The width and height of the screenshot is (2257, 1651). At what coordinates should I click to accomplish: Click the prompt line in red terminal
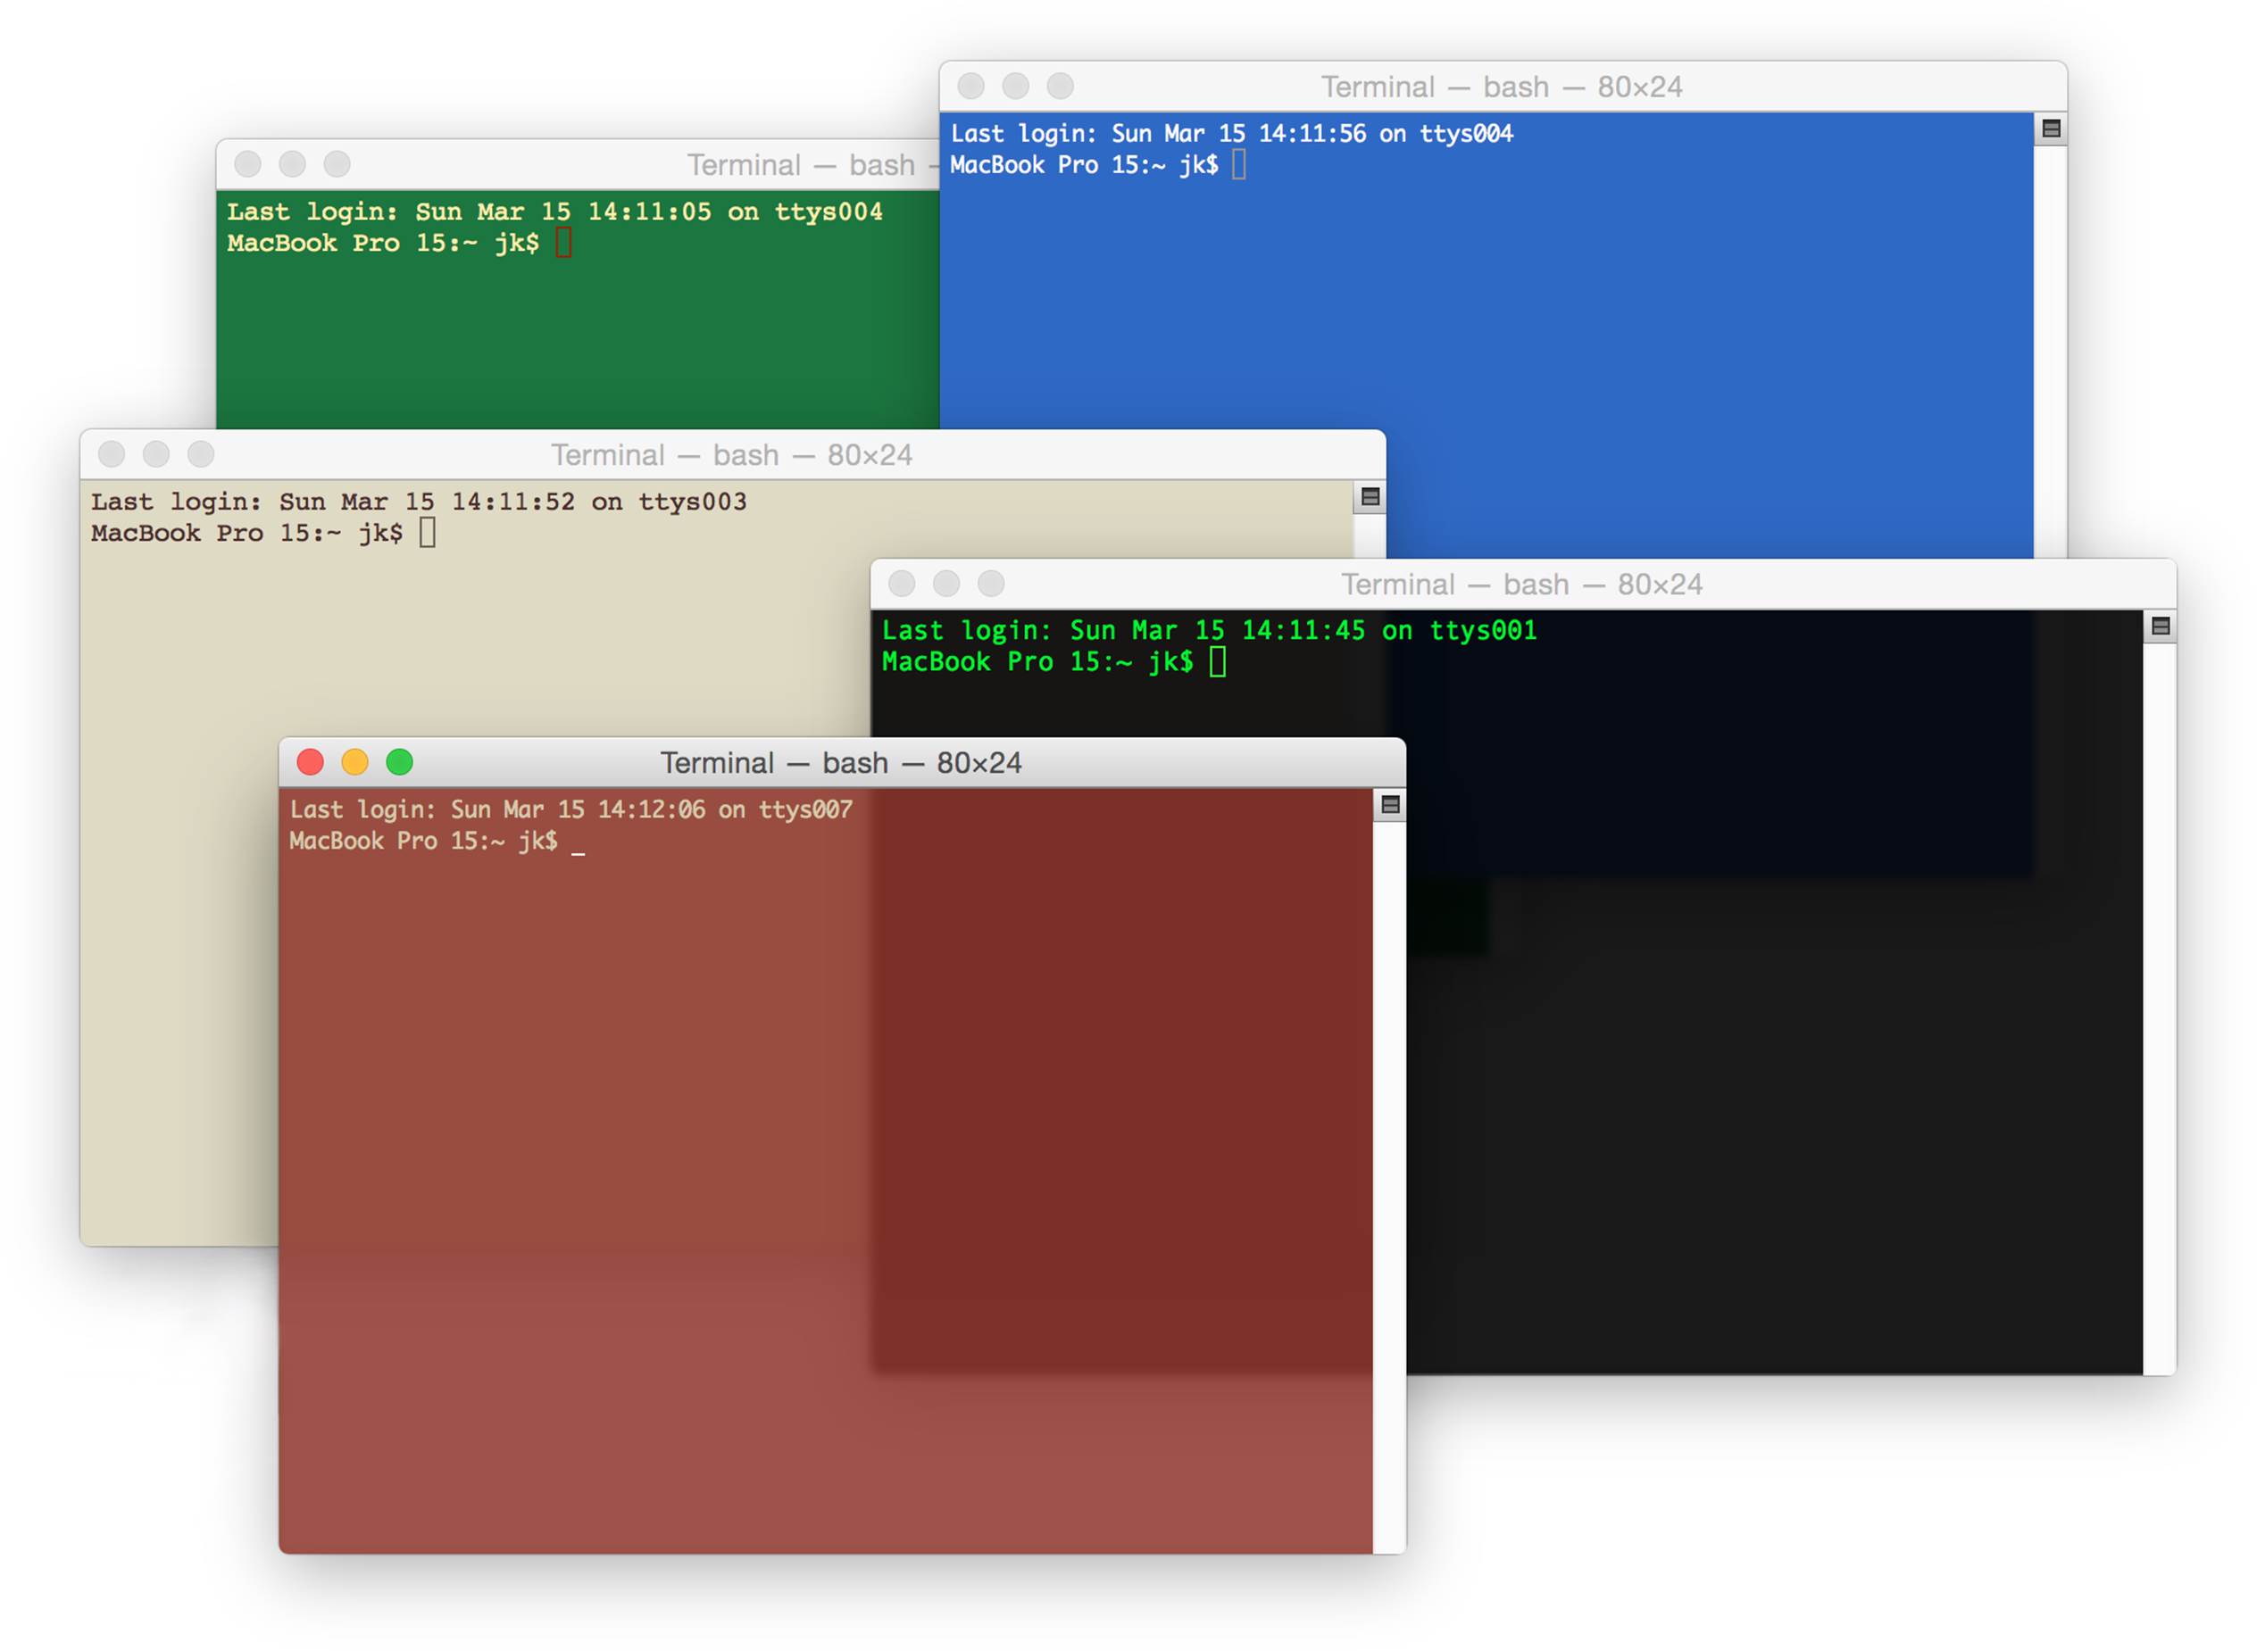pos(437,842)
